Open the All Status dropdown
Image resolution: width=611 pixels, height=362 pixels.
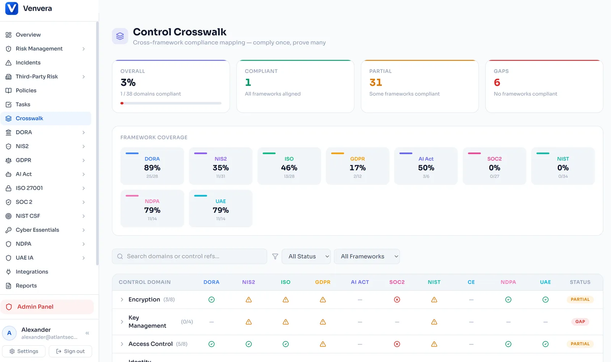[306, 257]
